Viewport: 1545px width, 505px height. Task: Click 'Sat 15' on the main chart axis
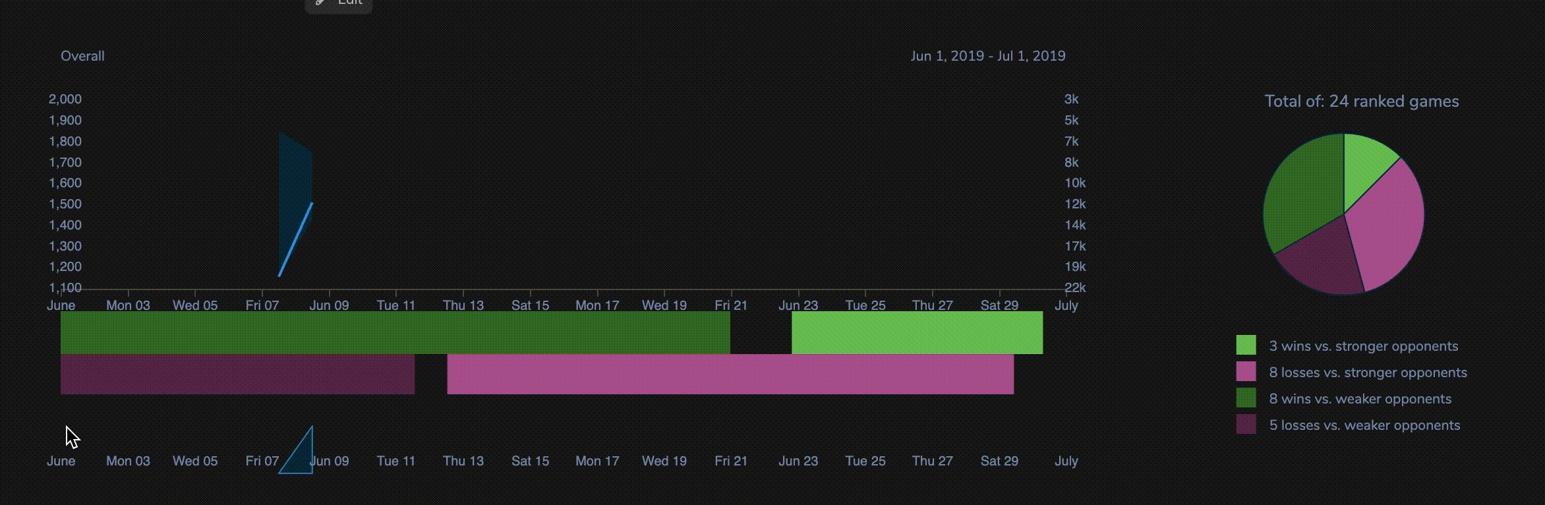point(531,305)
